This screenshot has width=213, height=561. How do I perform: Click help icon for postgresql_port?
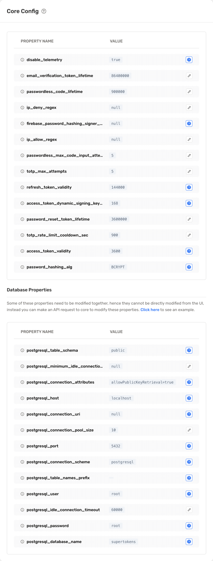pos(189,446)
